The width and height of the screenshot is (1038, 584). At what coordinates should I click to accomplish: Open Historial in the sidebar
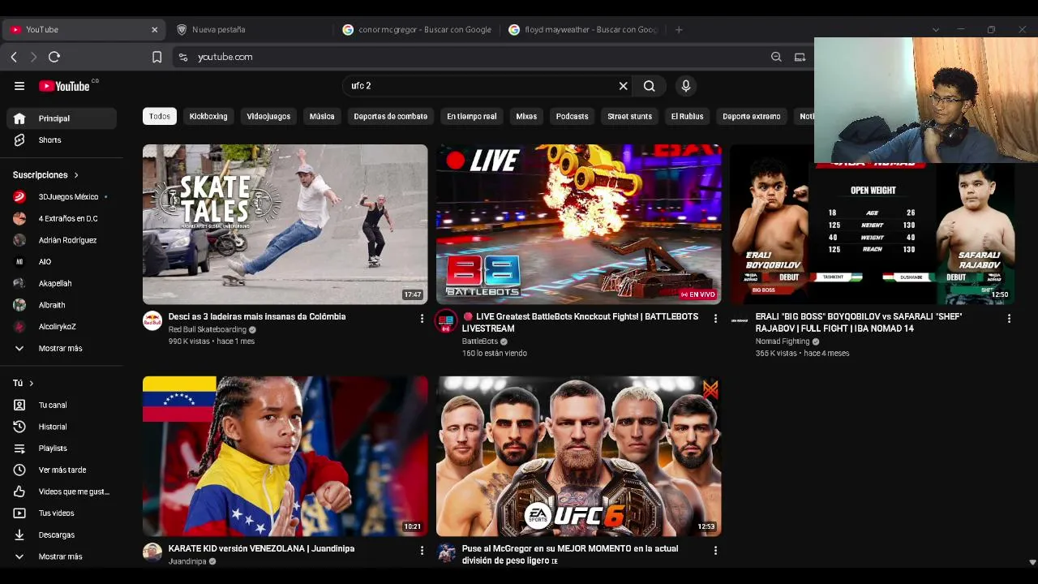coord(62,427)
